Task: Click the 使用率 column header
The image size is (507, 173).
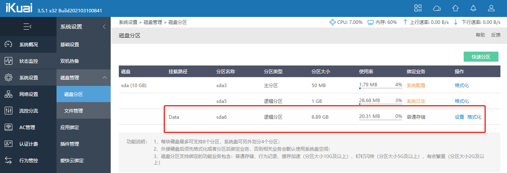Action: 366,71
